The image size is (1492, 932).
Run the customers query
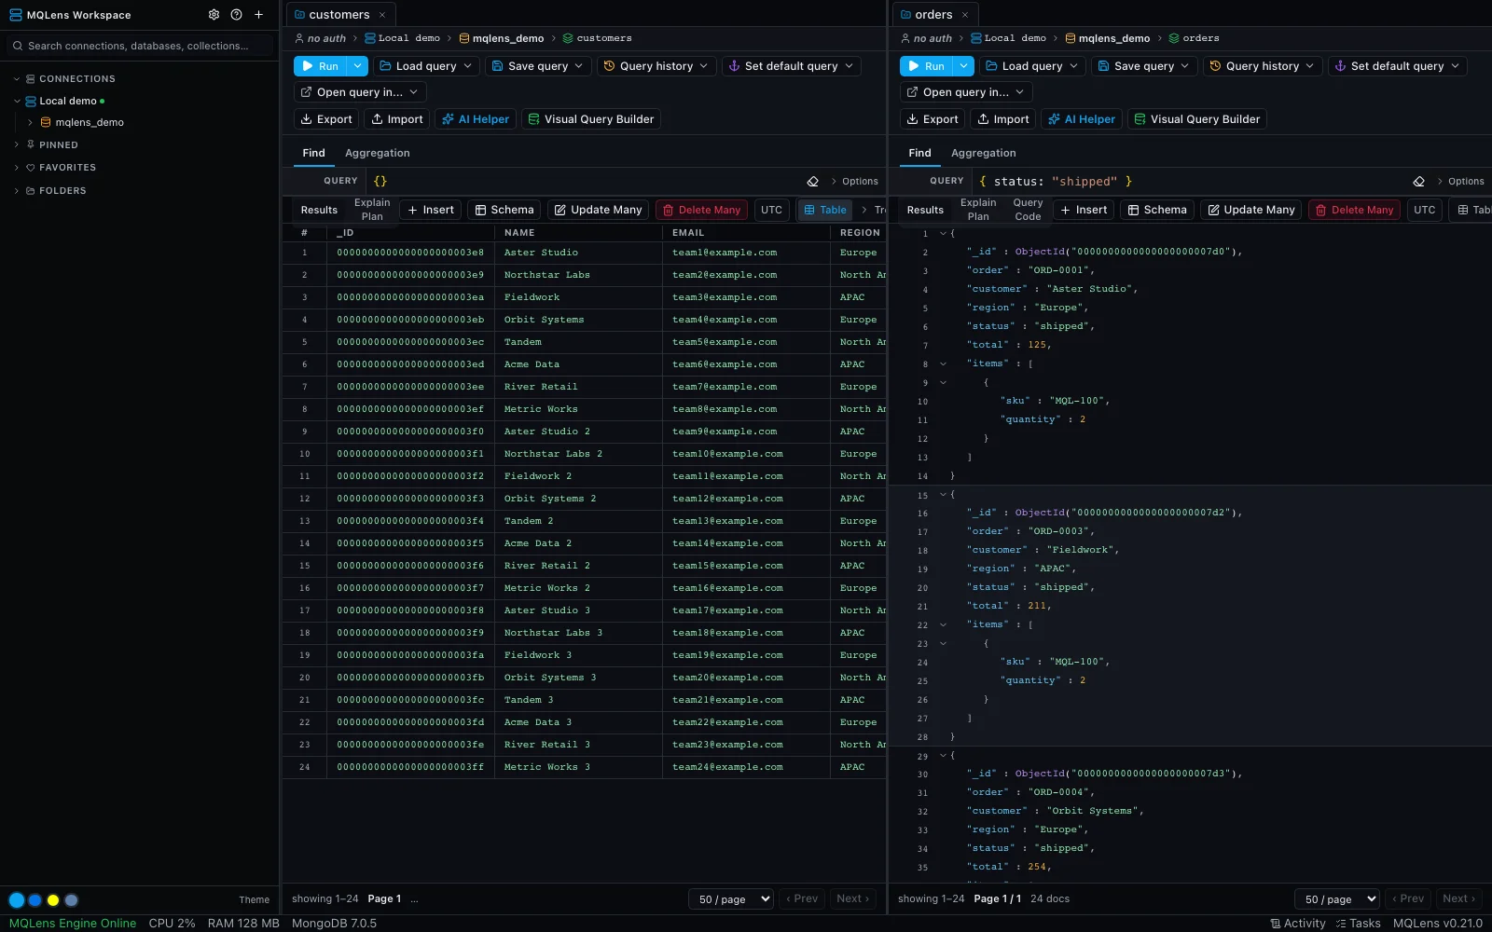(320, 66)
